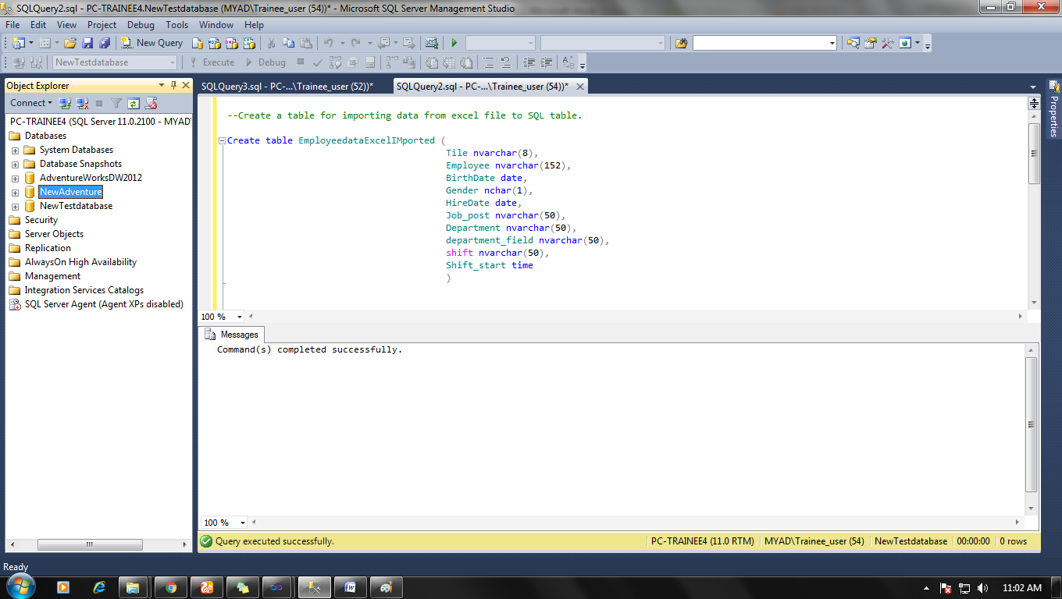Expand the AdventureWorksDW2012 database node
1062x599 pixels.
pos(15,178)
